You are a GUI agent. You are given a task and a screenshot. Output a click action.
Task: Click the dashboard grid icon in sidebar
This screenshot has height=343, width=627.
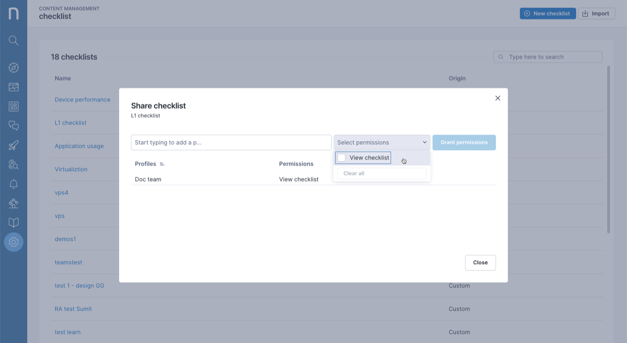click(14, 107)
